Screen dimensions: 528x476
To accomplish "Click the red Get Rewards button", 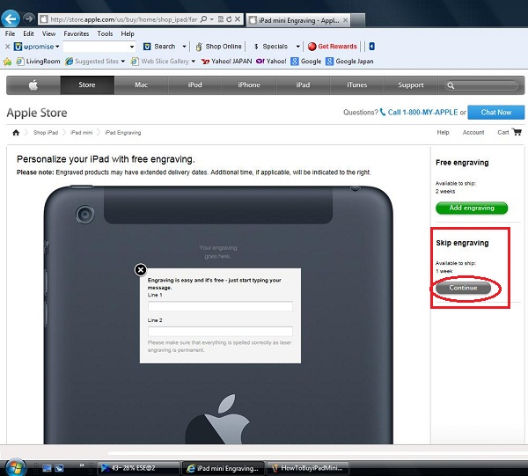I will tap(333, 47).
